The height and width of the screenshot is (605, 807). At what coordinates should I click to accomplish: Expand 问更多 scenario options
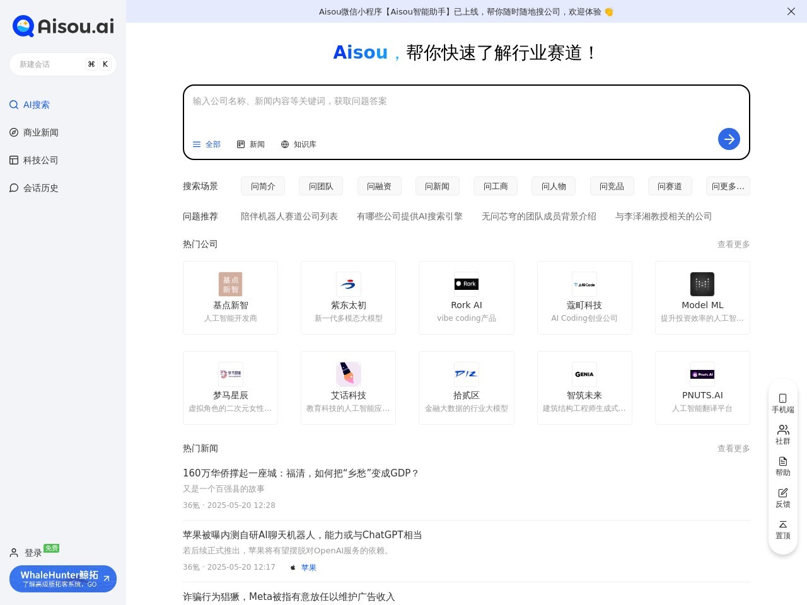(x=728, y=186)
